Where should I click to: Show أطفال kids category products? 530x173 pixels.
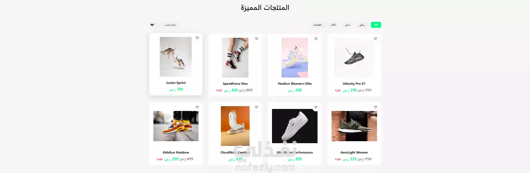pos(333,25)
